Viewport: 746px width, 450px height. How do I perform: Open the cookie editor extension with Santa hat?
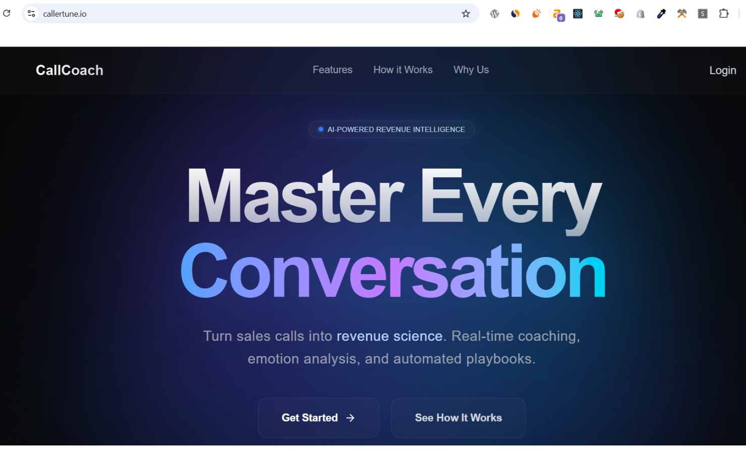619,14
